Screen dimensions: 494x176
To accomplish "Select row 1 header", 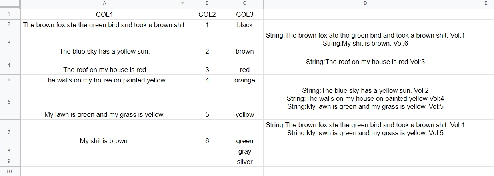I will point(10,14).
